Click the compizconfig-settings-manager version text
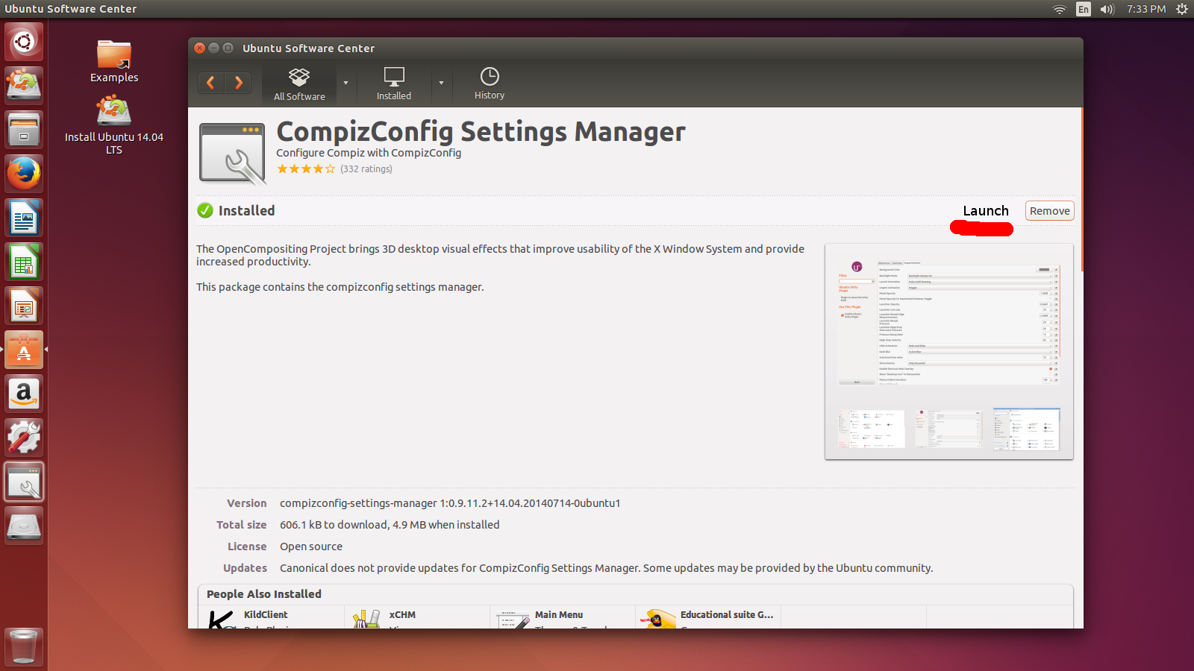This screenshot has height=671, width=1194. (x=450, y=503)
